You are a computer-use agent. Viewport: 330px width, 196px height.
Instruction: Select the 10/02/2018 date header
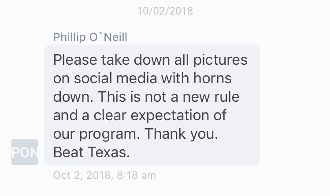point(165,11)
